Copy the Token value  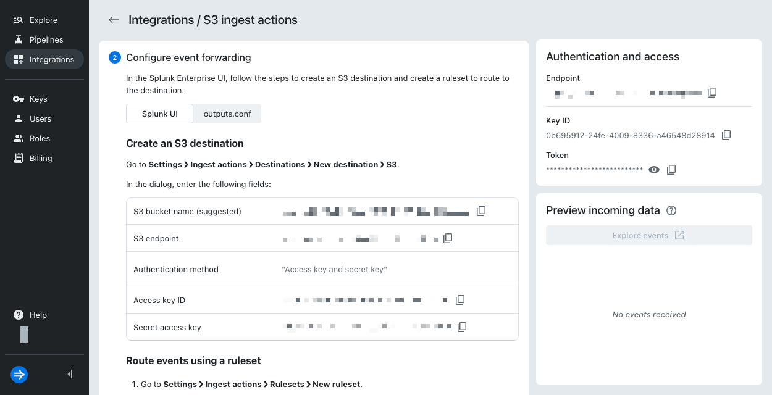(671, 170)
